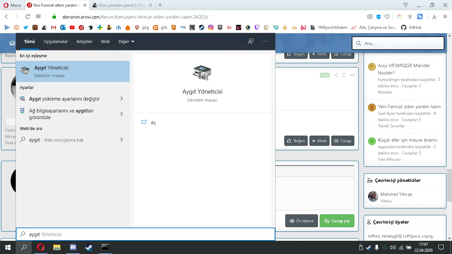Open Yeni Format attım yardım lazım sidebar thread
This screenshot has width=452, height=254.
coord(409,107)
